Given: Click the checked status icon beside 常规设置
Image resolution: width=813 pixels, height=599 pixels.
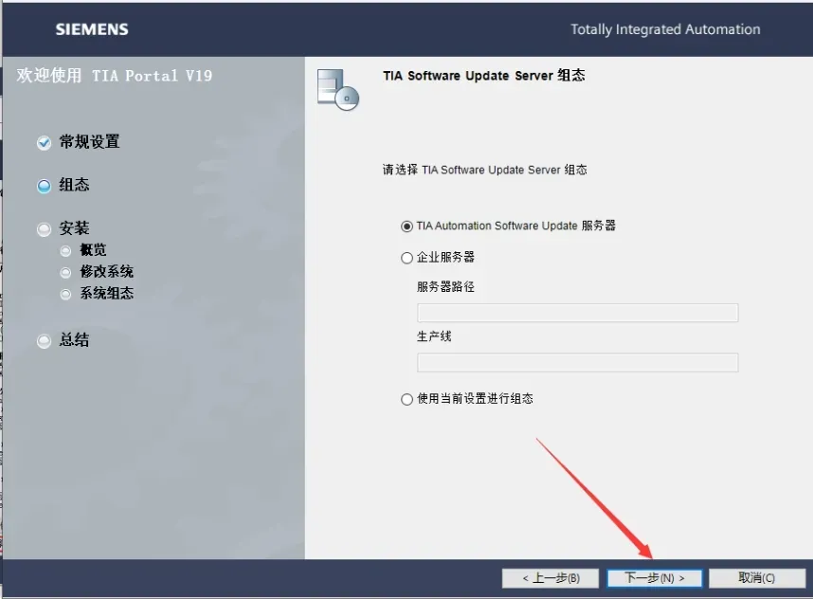Looking at the screenshot, I should click(x=45, y=142).
